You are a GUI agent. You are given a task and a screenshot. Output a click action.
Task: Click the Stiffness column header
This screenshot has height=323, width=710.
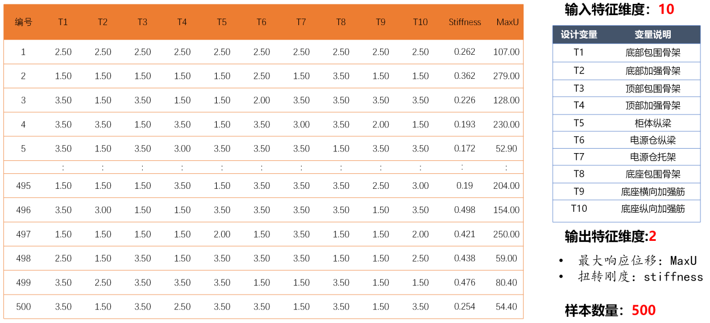coord(465,22)
